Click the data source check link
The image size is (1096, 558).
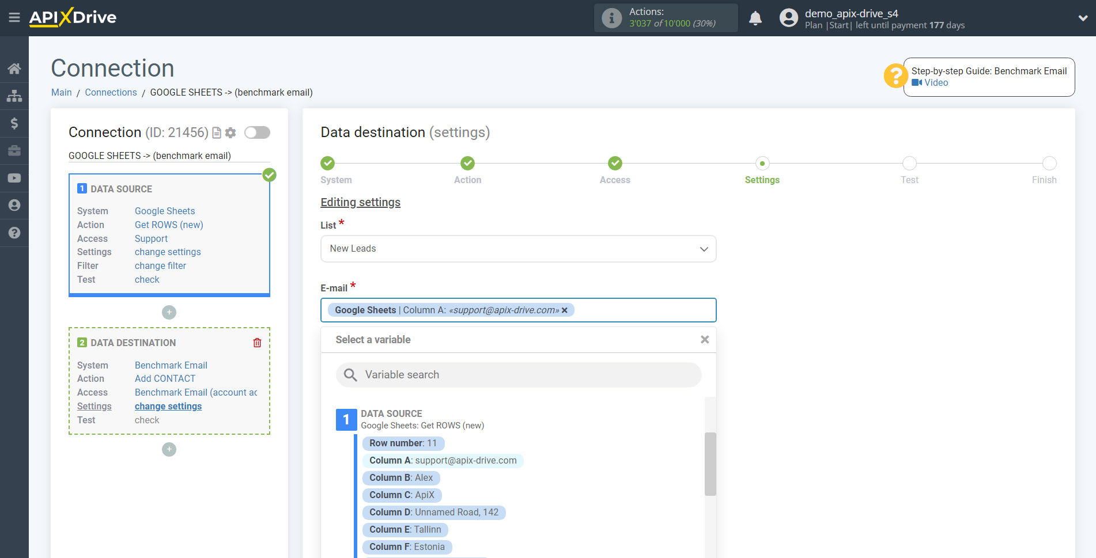[147, 279]
